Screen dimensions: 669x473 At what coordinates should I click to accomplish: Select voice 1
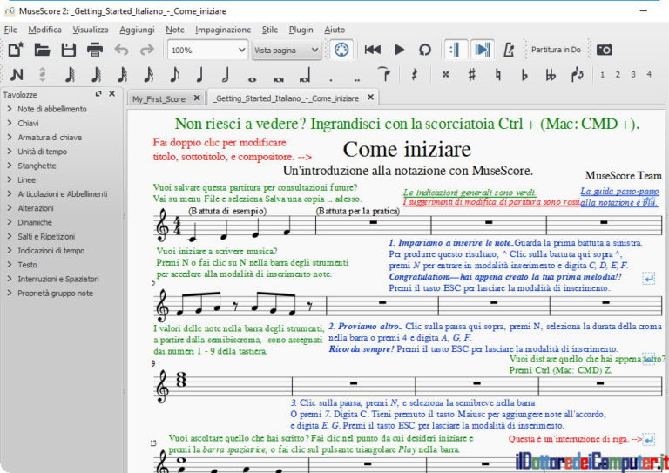tap(602, 74)
